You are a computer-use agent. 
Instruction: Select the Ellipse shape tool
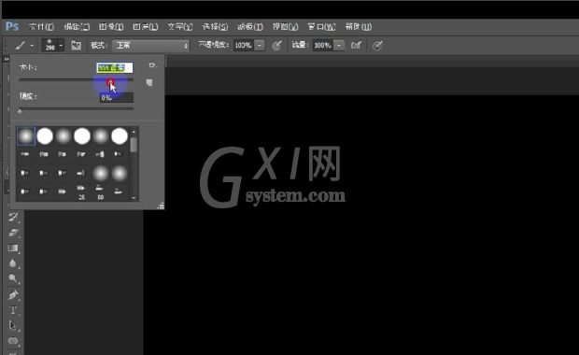click(x=13, y=341)
